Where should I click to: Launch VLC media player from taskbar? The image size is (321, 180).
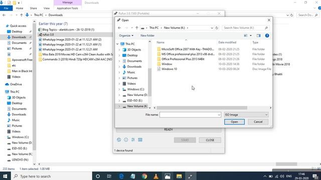[x=156, y=176]
